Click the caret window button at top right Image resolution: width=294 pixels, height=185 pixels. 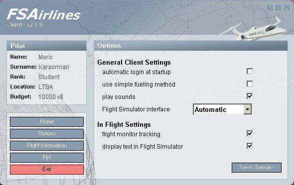pyautogui.click(x=270, y=7)
